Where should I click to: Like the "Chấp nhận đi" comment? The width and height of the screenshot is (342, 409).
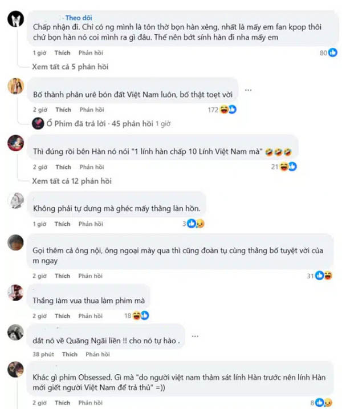tap(63, 52)
